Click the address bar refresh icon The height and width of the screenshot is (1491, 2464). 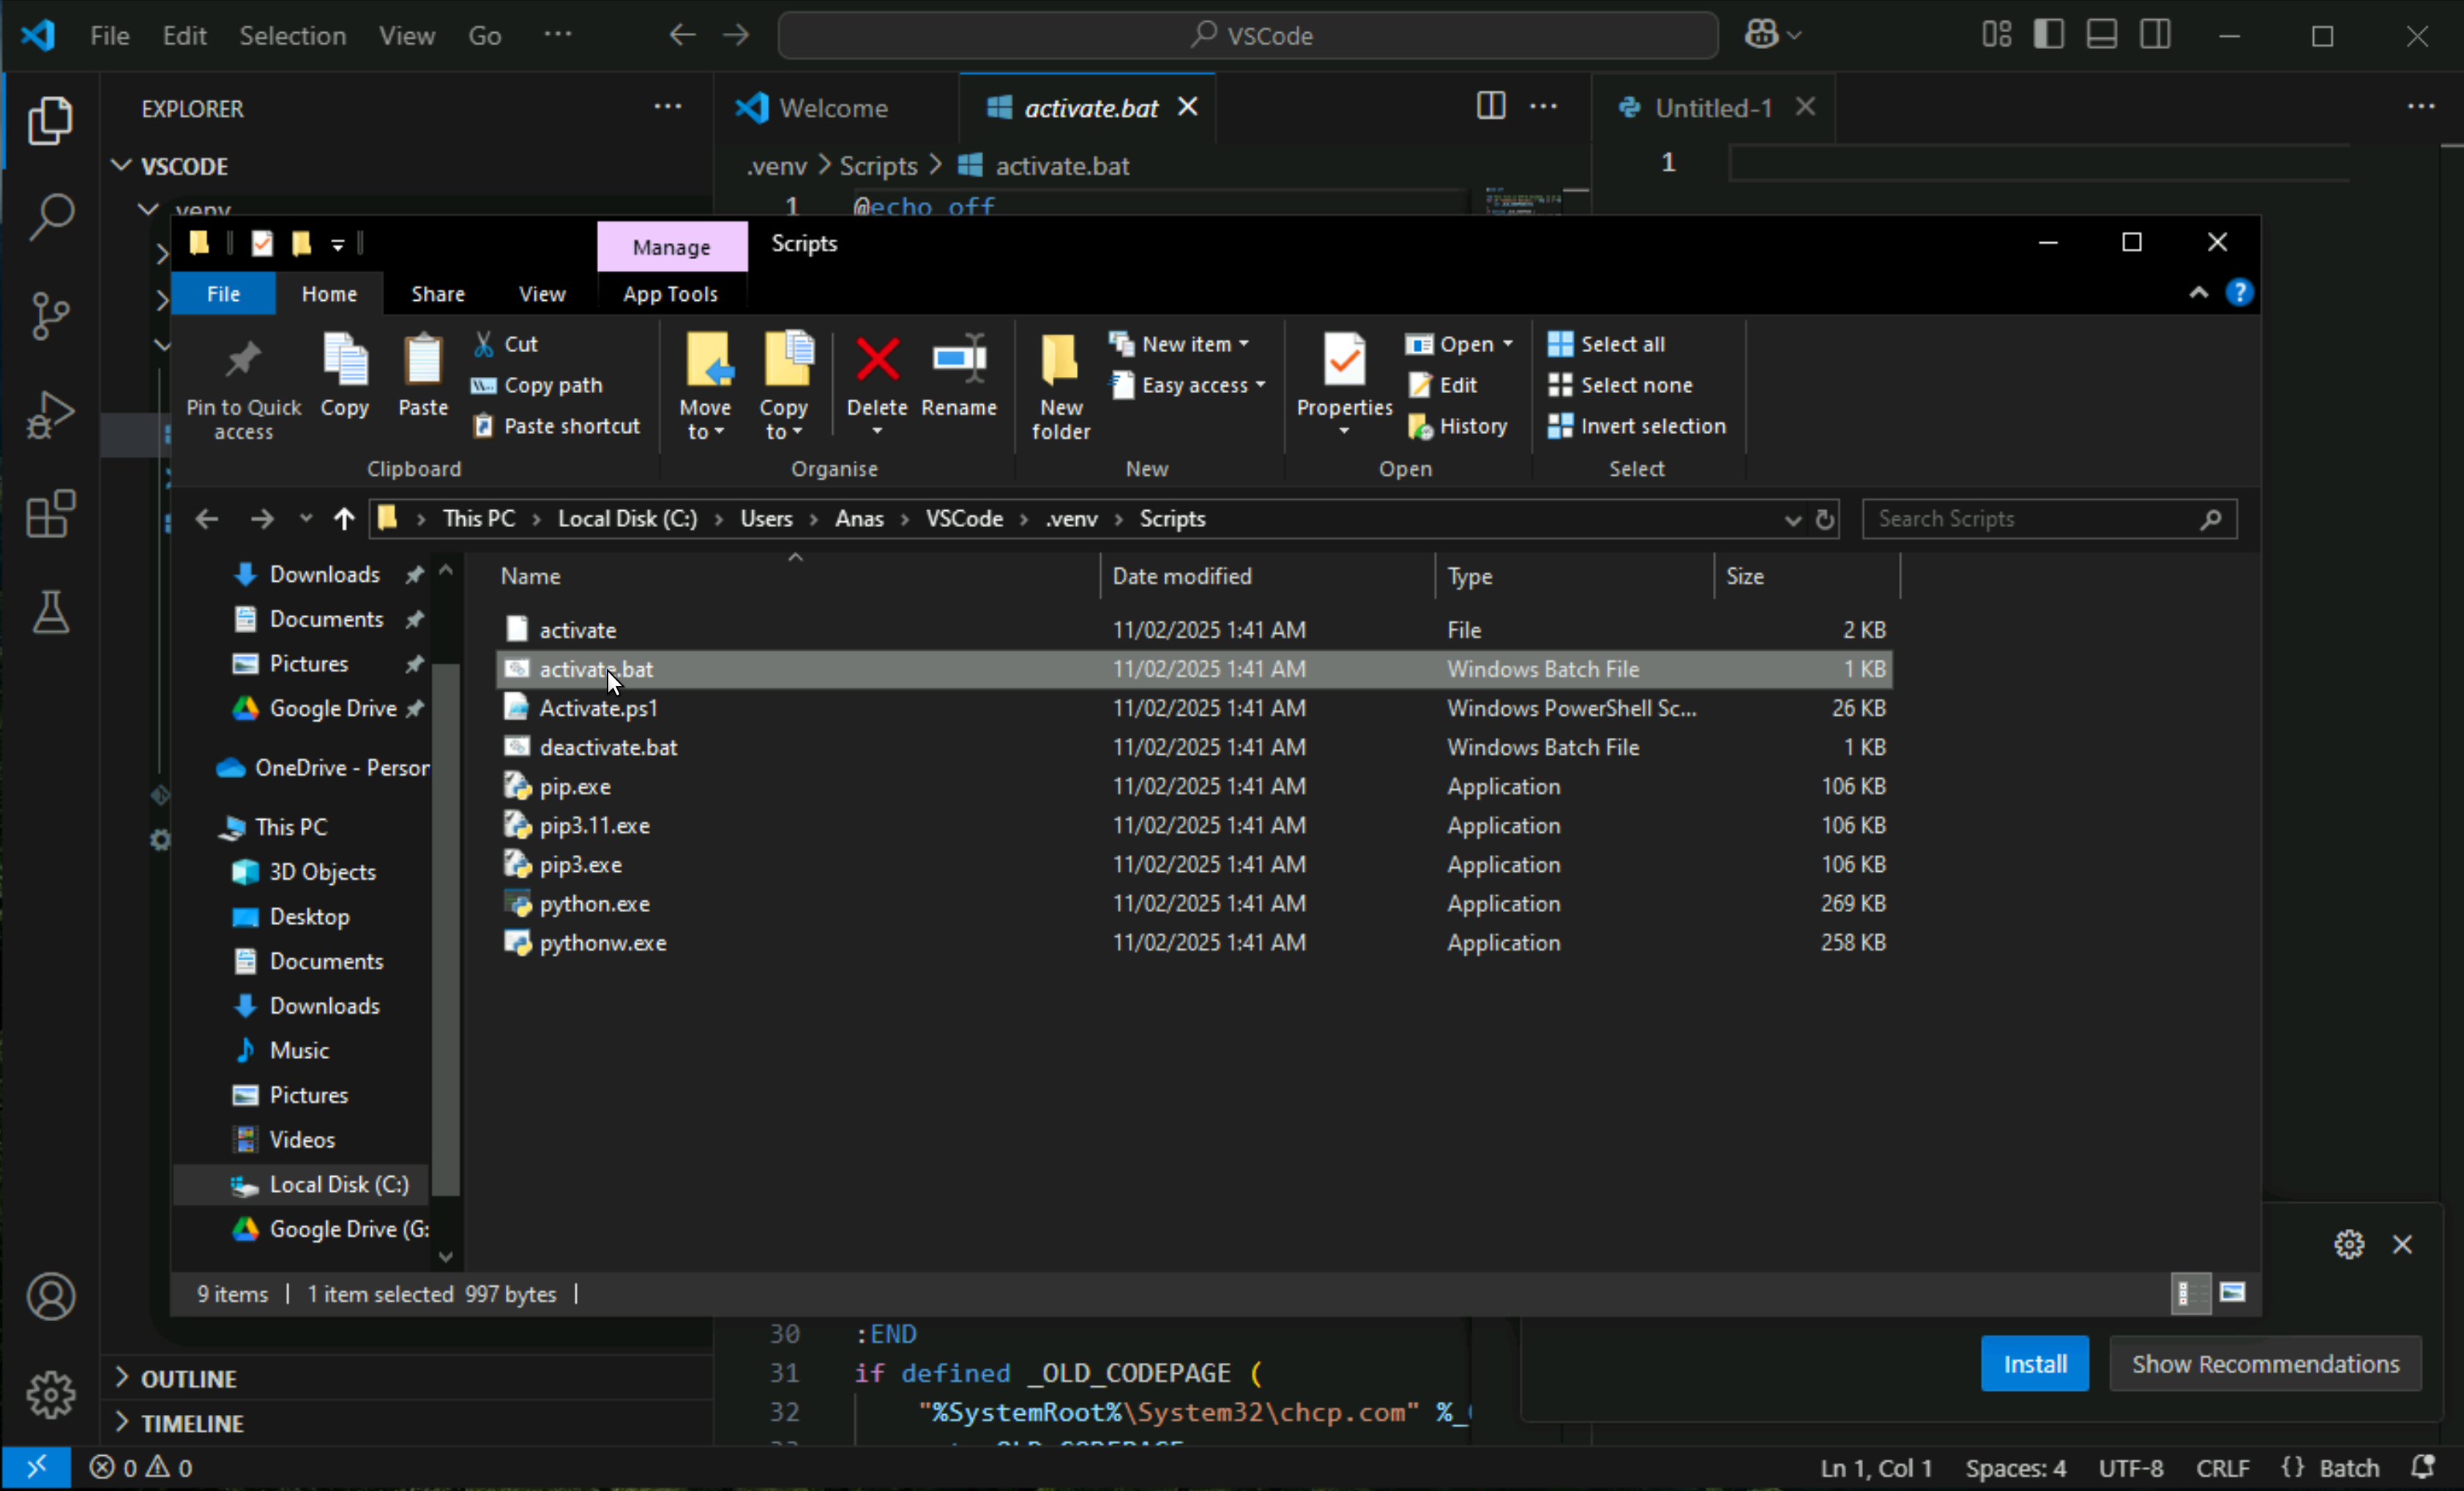tap(1825, 519)
